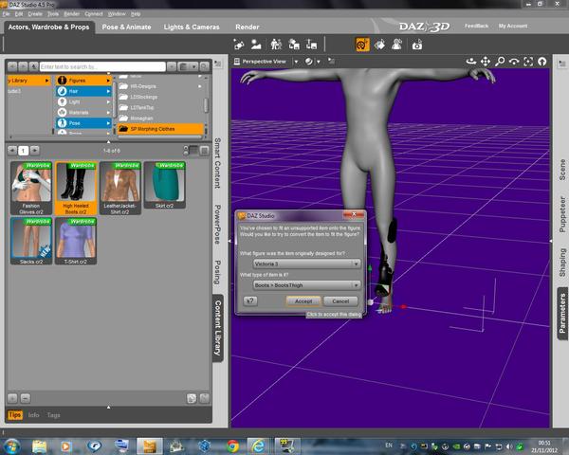The width and height of the screenshot is (569, 455).
Task: Open the Chrome icon in the taskbar
Action: click(x=232, y=446)
